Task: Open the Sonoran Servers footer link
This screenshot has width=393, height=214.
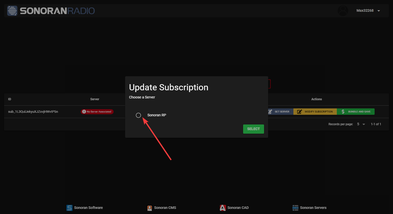Action: pos(309,208)
